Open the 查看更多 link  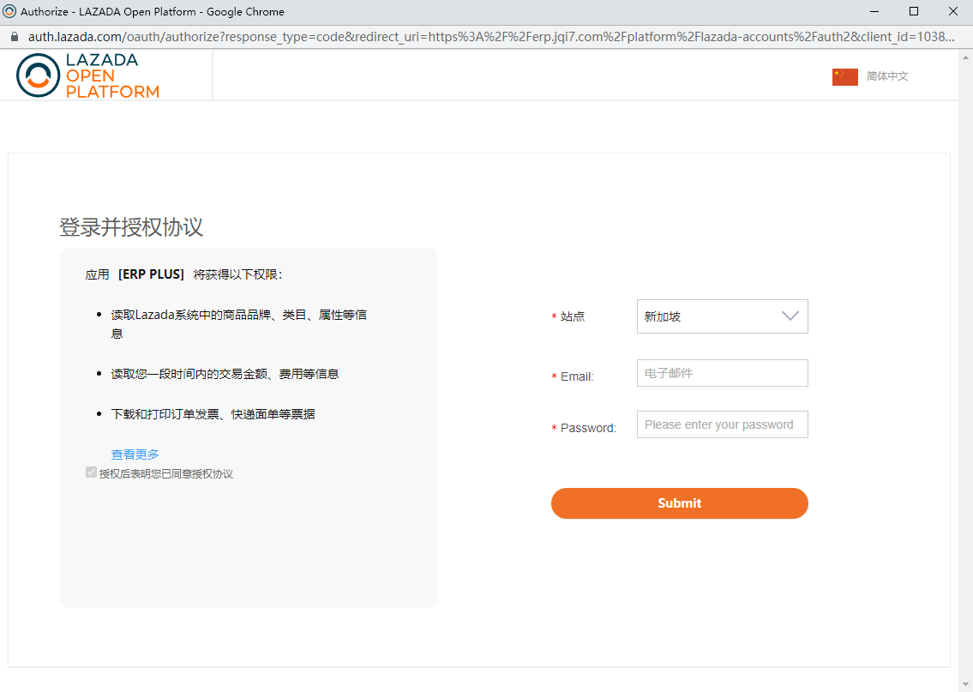tap(135, 454)
